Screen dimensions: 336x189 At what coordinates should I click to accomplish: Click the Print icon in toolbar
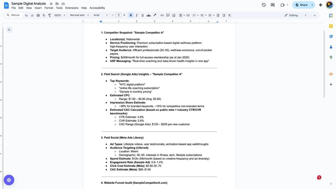[x=38, y=15]
